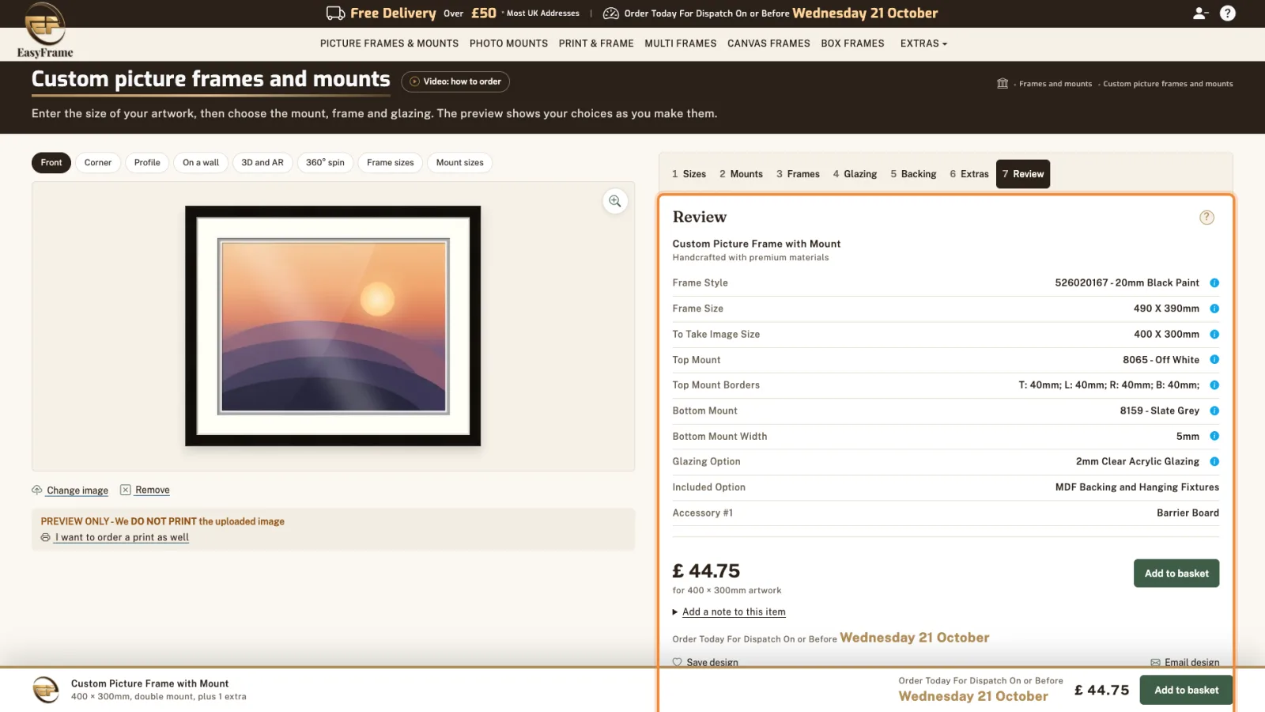Open the 3D and AR view
The height and width of the screenshot is (712, 1265).
(x=262, y=163)
